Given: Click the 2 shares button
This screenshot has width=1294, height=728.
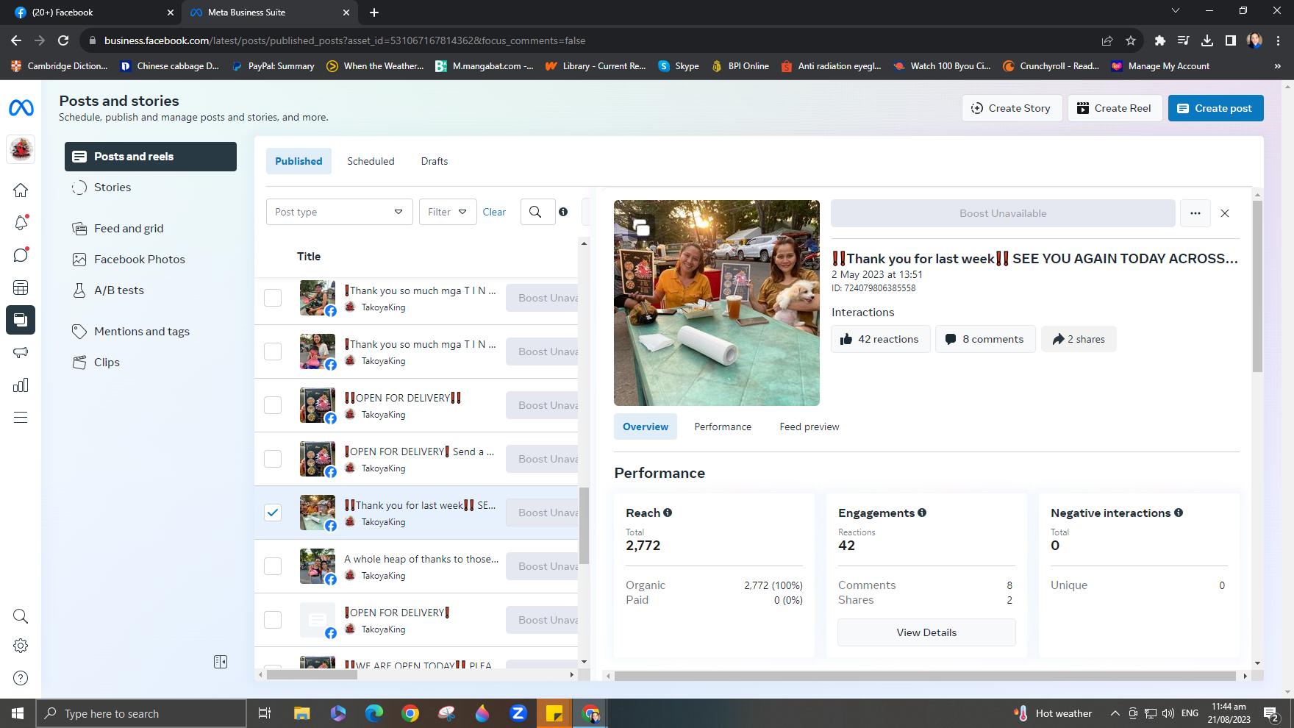Looking at the screenshot, I should tap(1079, 339).
